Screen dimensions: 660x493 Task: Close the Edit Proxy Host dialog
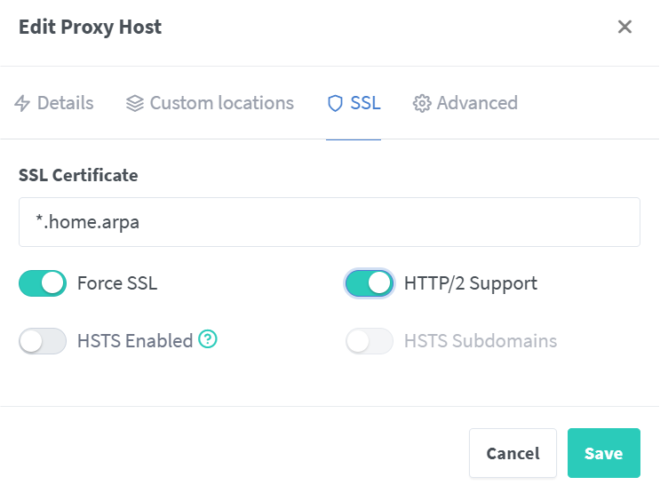coord(624,27)
